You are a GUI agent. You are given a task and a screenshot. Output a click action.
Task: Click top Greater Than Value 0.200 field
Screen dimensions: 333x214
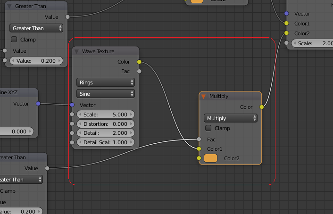36,61
